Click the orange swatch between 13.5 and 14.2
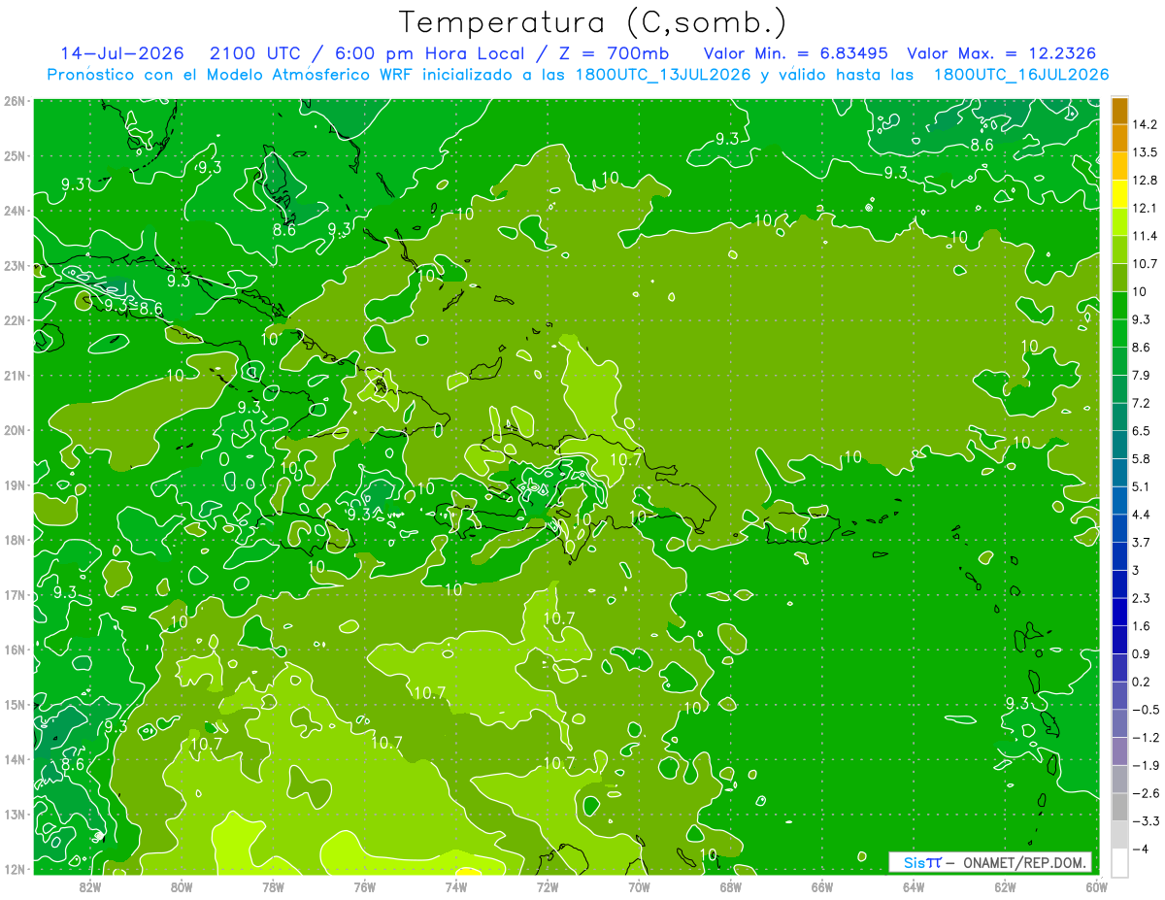Image resolution: width=1165 pixels, height=900 pixels. pos(1119,139)
